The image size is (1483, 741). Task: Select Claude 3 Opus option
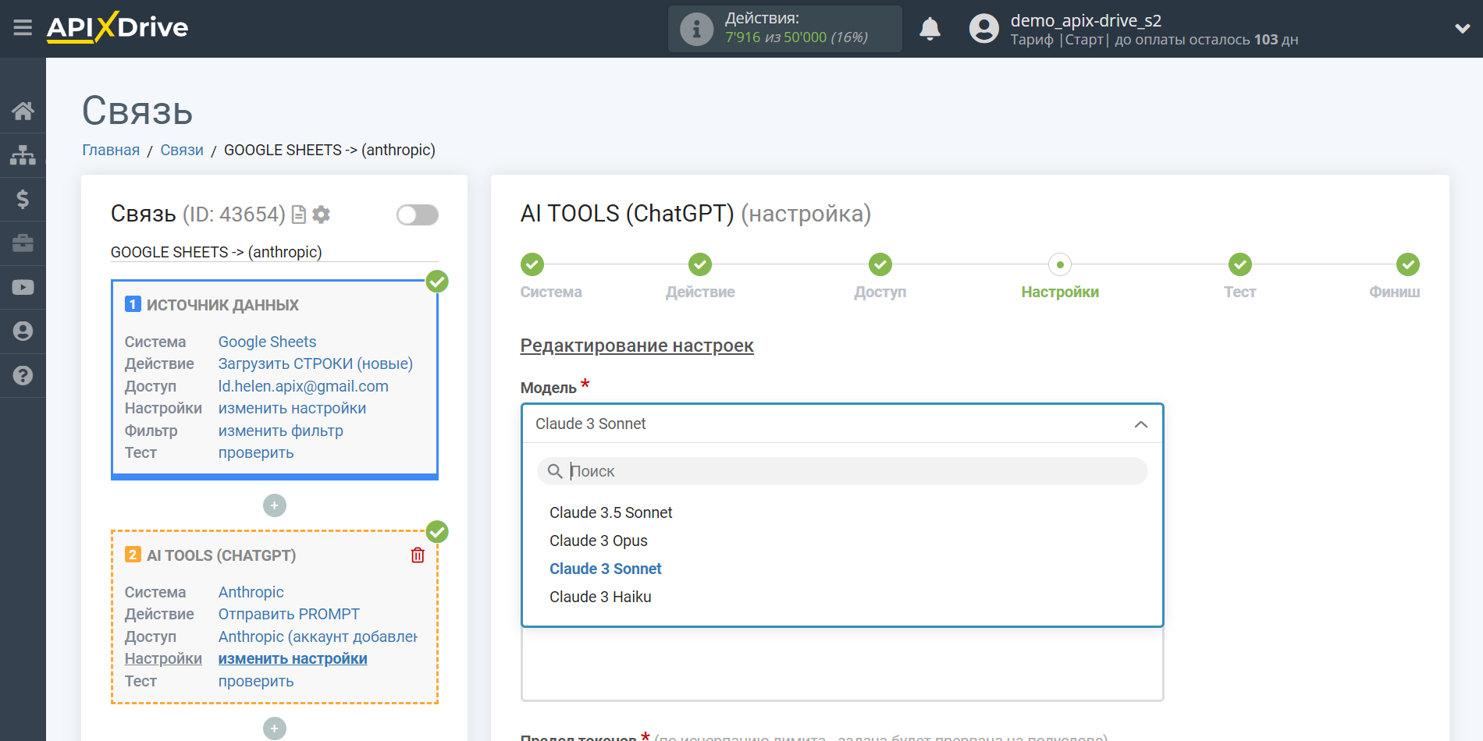599,541
